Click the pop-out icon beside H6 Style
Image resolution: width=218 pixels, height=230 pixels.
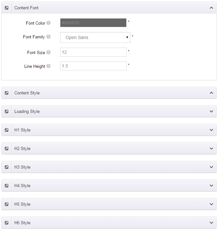tap(7, 223)
